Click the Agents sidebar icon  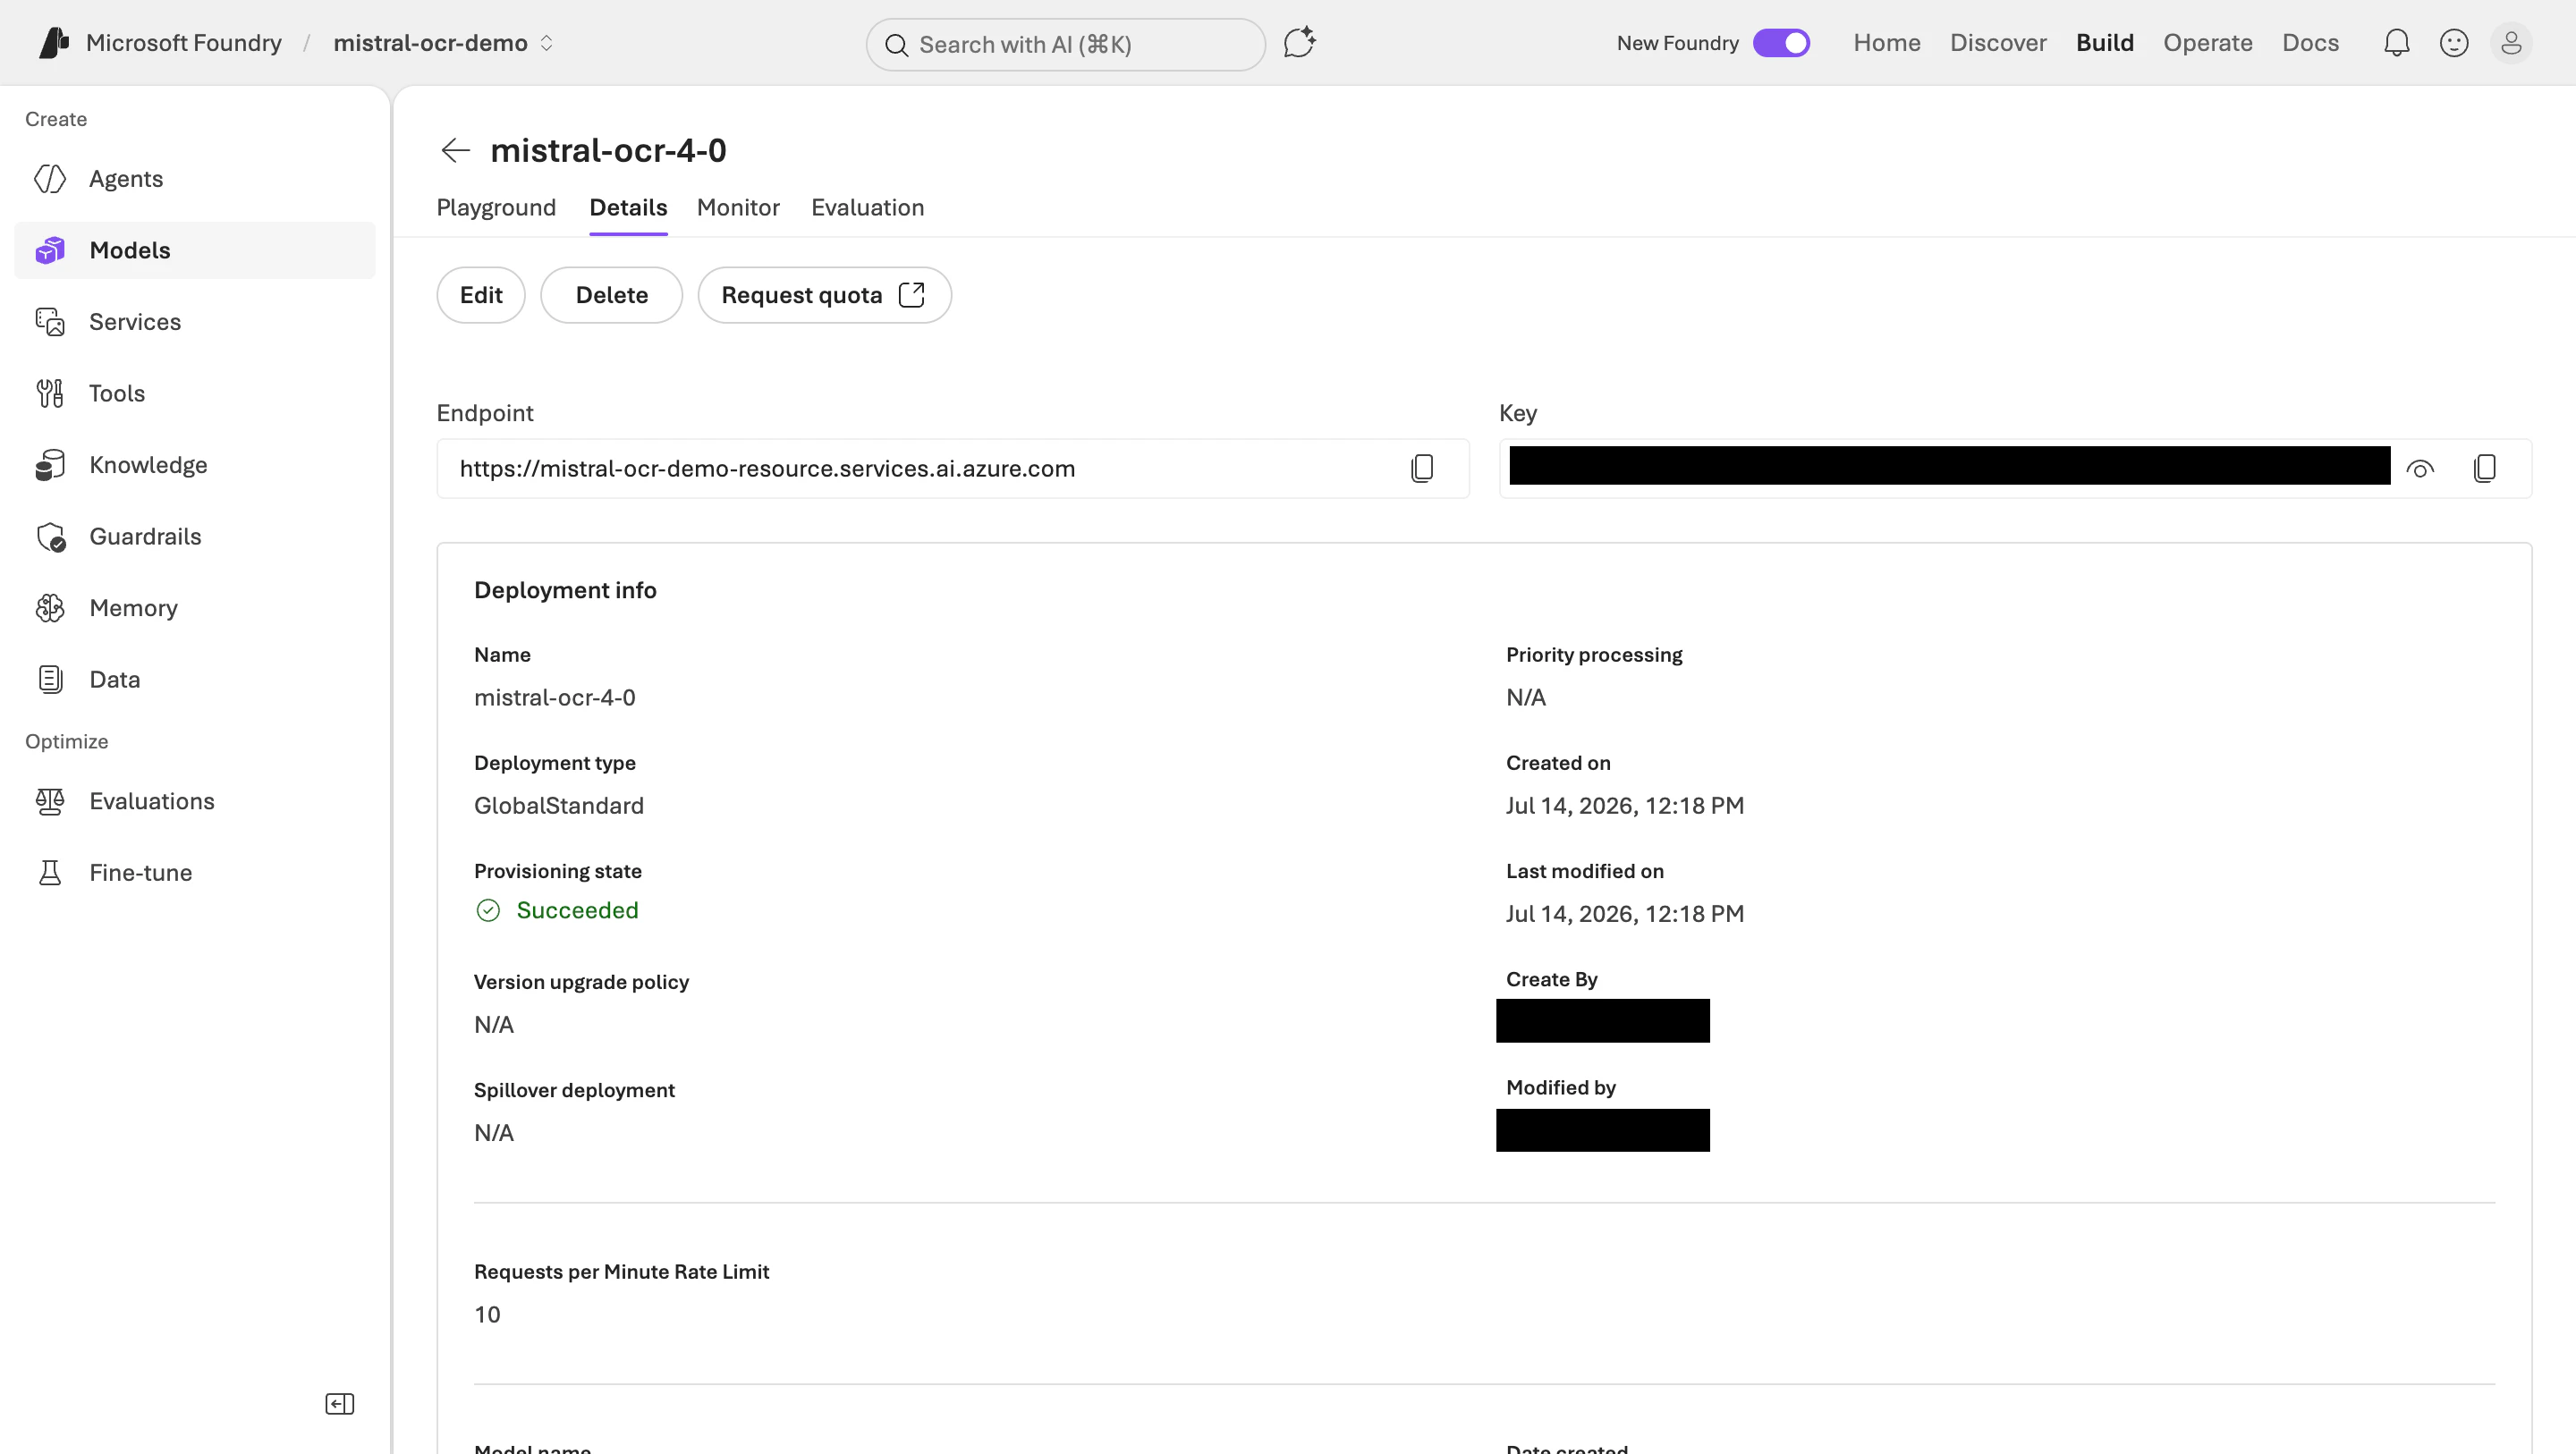point(50,179)
